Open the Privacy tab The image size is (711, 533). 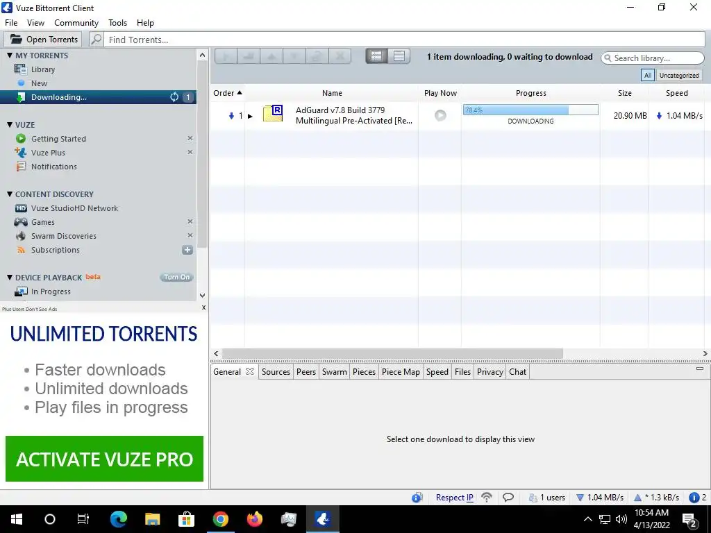(x=490, y=372)
